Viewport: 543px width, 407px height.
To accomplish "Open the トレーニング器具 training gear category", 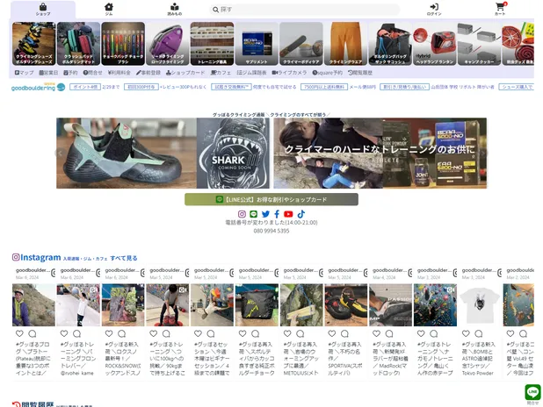I will click(x=213, y=44).
